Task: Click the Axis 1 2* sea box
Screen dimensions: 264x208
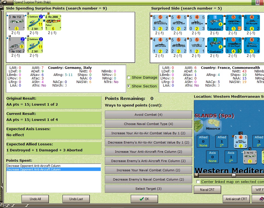Action: point(231,157)
